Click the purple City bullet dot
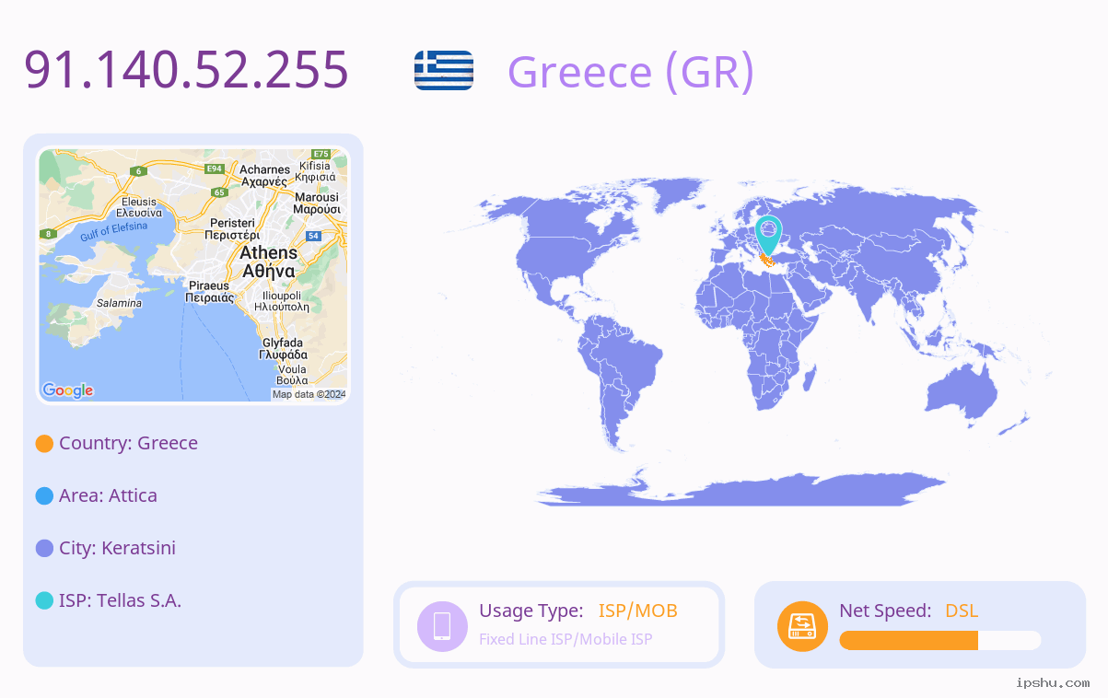Image resolution: width=1108 pixels, height=698 pixels. [44, 548]
